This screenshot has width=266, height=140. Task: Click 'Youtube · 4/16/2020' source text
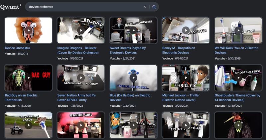[18, 106]
